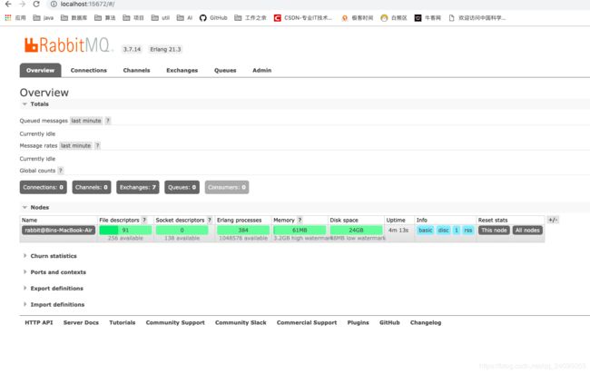Open the GitHub footer link

point(389,323)
